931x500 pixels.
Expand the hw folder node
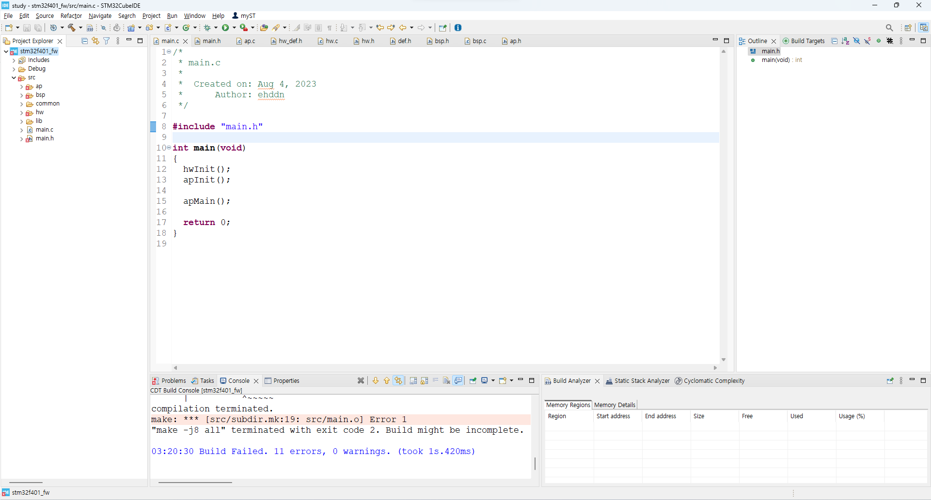21,113
